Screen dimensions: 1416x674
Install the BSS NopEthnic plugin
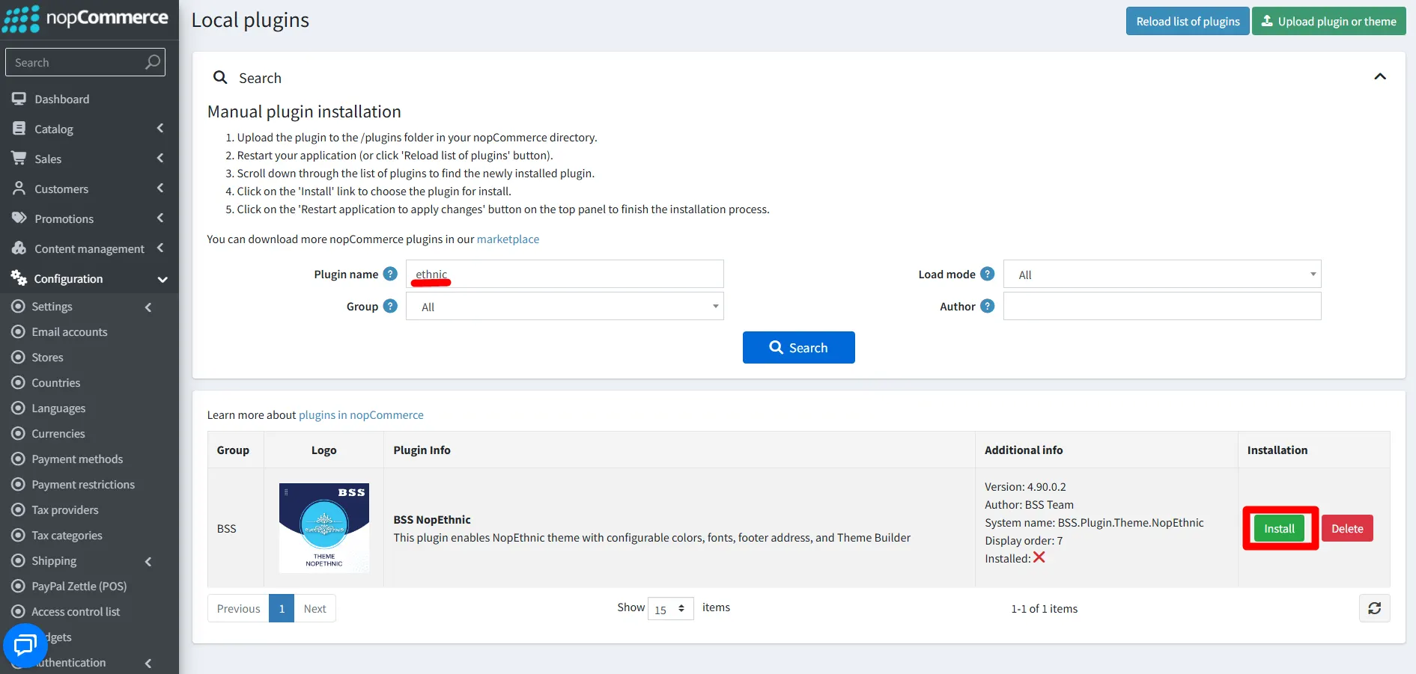(1279, 528)
